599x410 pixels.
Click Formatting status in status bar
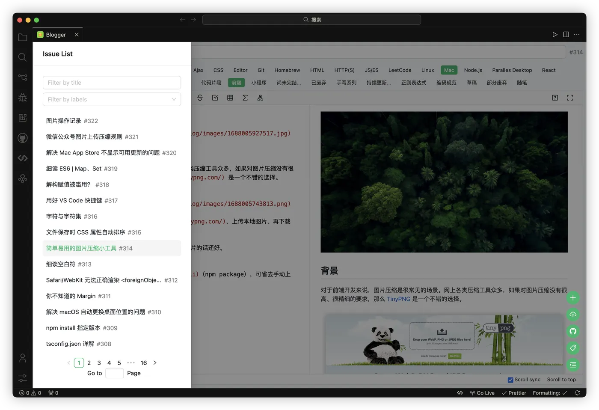click(x=550, y=393)
